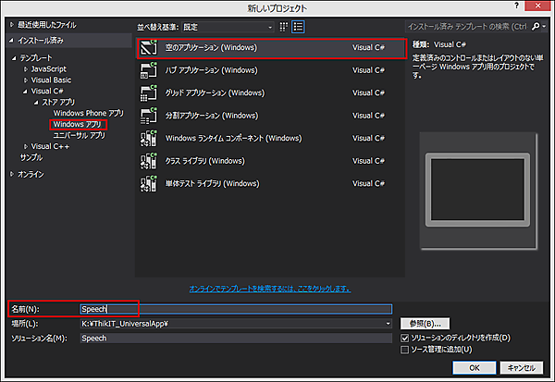Select クラス ライブラリ (Windows) template text
The image size is (555, 382).
(x=205, y=161)
